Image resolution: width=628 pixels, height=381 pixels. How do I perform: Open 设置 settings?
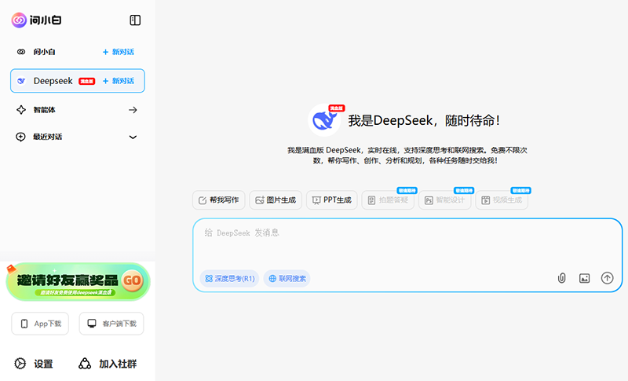tap(34, 364)
